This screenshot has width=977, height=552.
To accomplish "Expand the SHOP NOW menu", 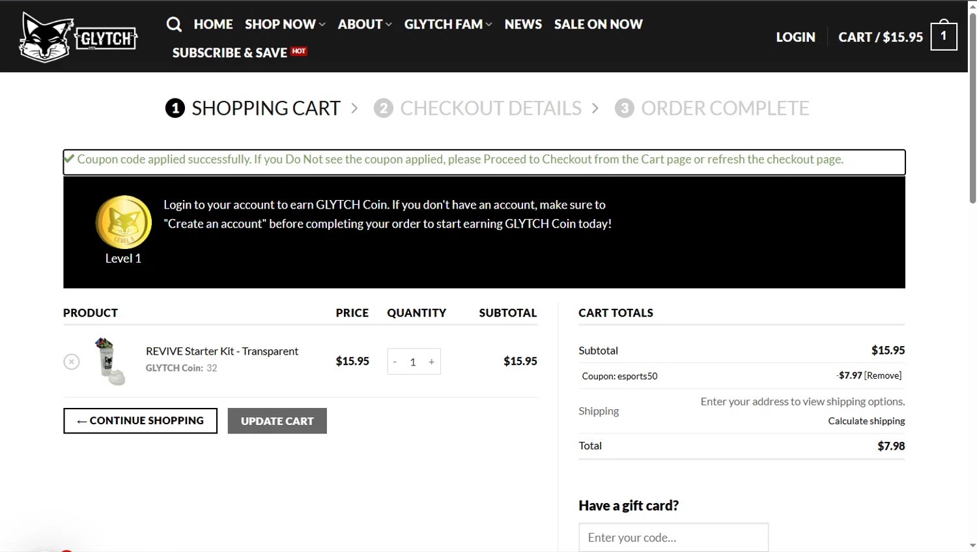I will click(285, 25).
